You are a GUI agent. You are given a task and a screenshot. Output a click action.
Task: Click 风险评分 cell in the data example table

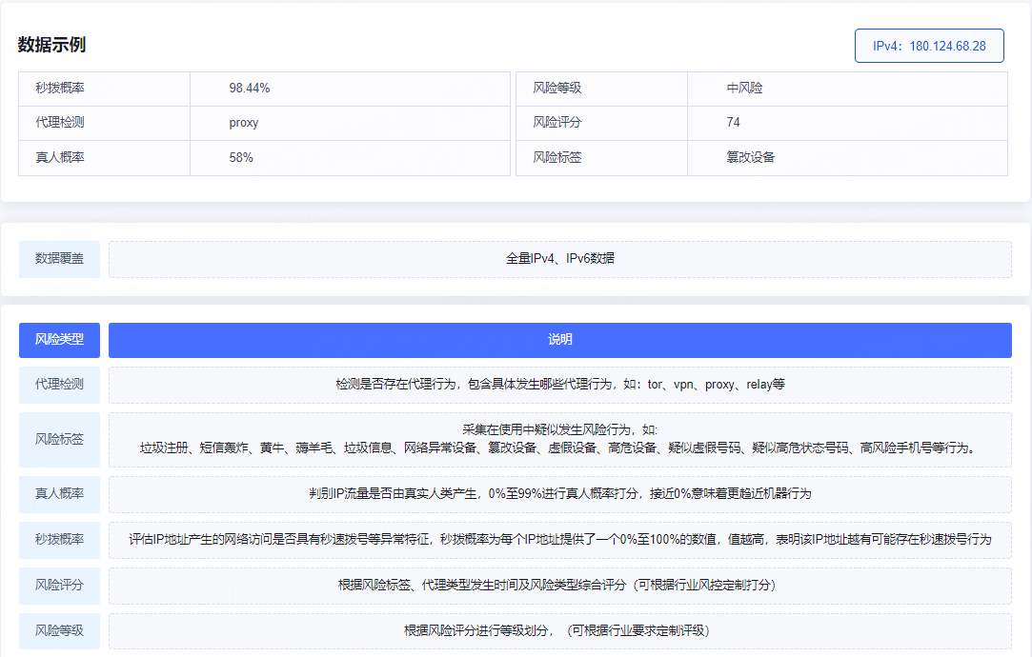pos(601,123)
